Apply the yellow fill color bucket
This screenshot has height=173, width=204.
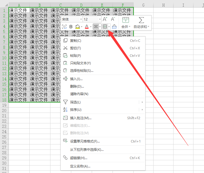click(x=78, y=27)
